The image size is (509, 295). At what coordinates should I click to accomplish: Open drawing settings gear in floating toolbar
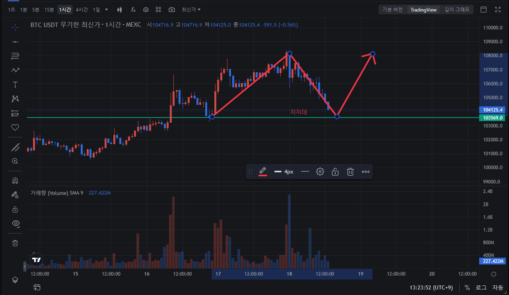(320, 172)
